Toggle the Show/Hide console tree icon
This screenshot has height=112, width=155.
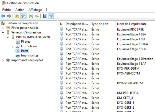coord(23,16)
